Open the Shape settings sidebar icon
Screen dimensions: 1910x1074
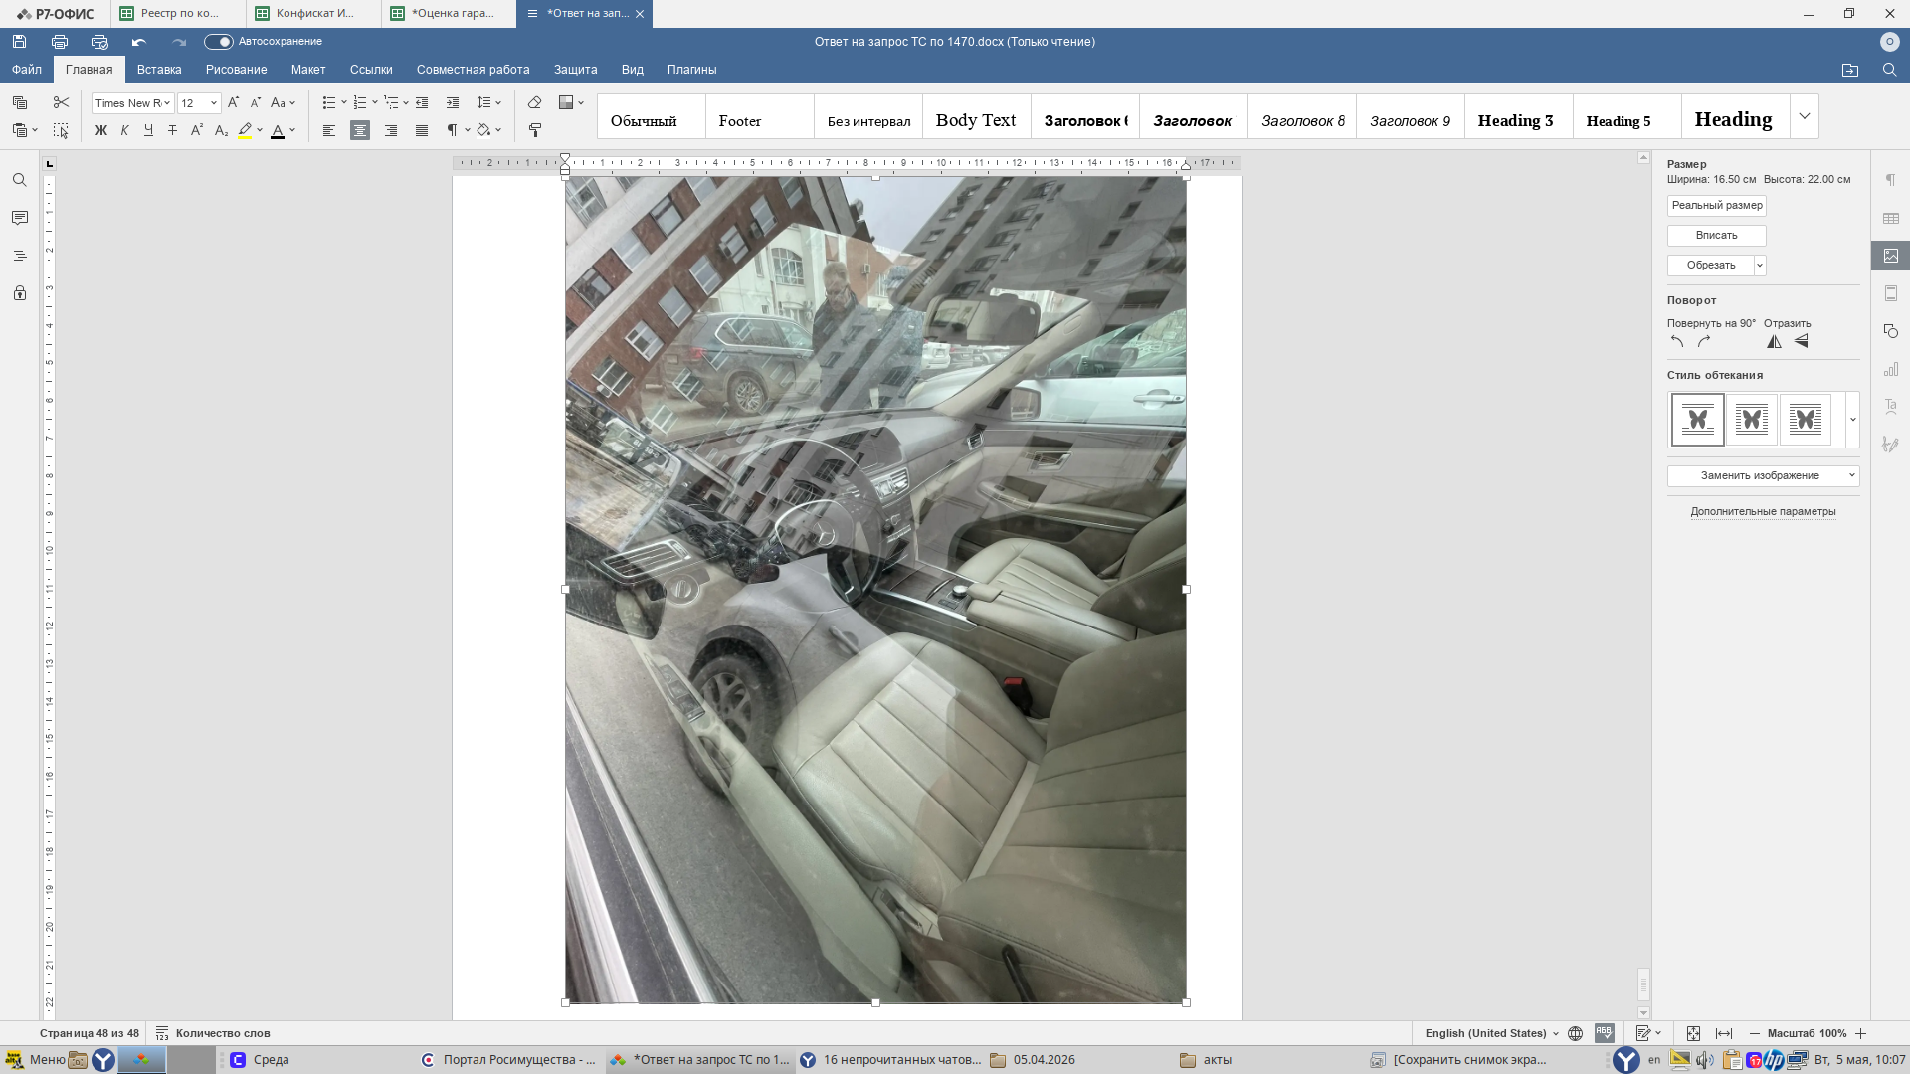tap(1891, 331)
